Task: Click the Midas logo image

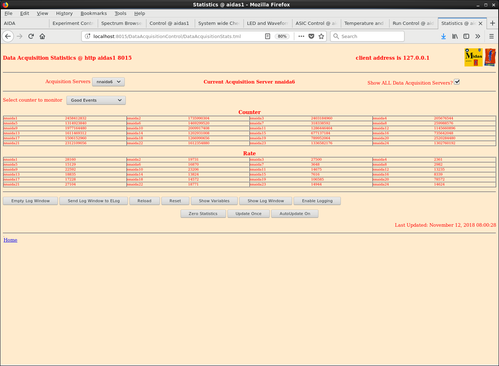Action: coord(473,57)
